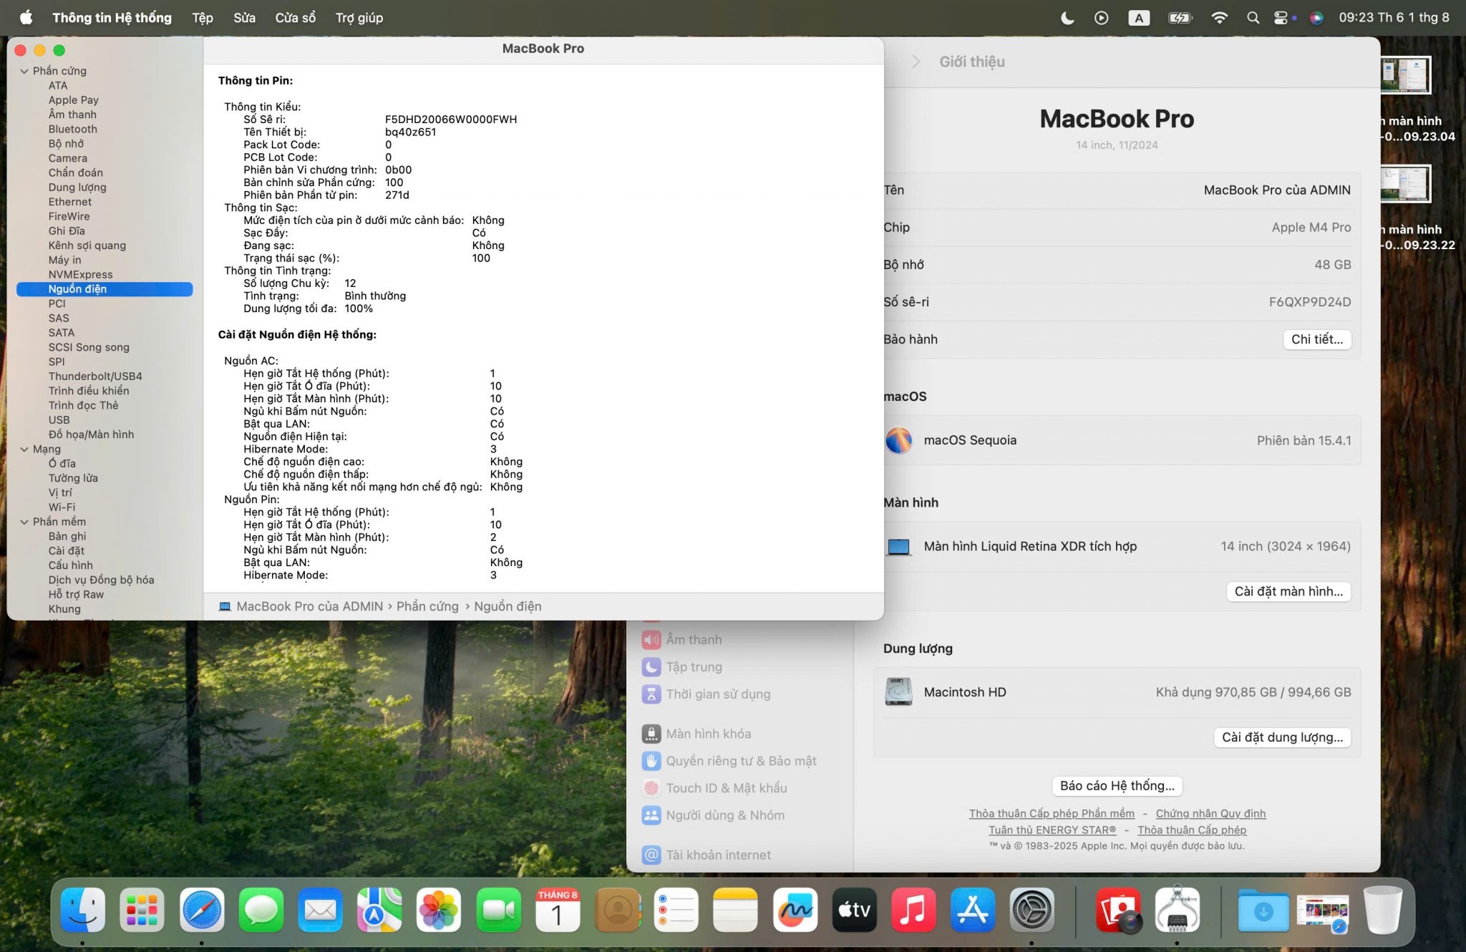Collapse the Mạng tree section
The image size is (1466, 952).
click(24, 450)
